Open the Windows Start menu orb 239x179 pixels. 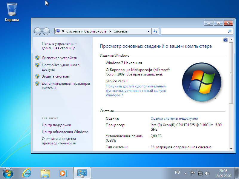(8, 173)
